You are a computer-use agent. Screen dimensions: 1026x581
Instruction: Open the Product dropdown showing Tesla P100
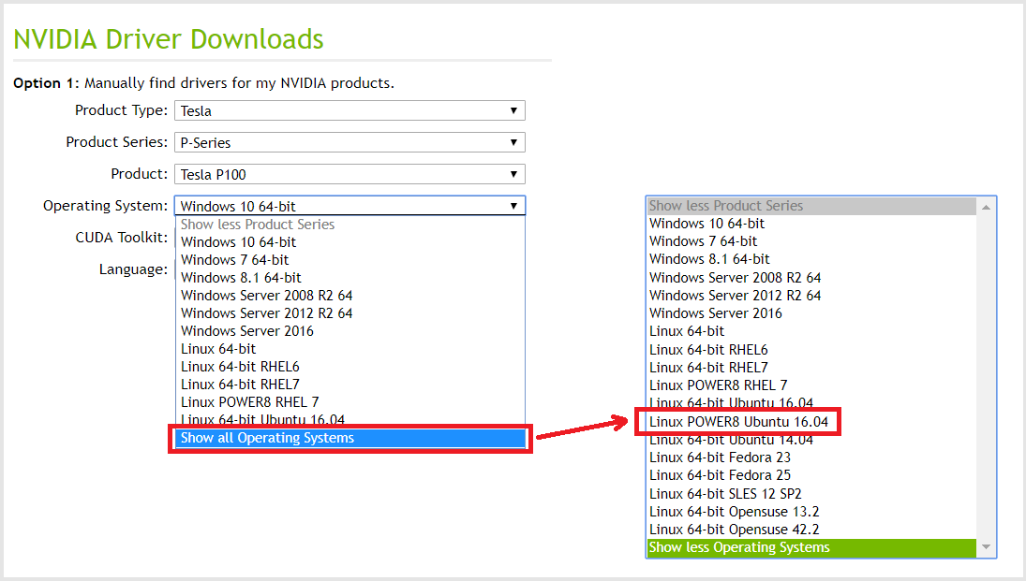click(x=349, y=175)
